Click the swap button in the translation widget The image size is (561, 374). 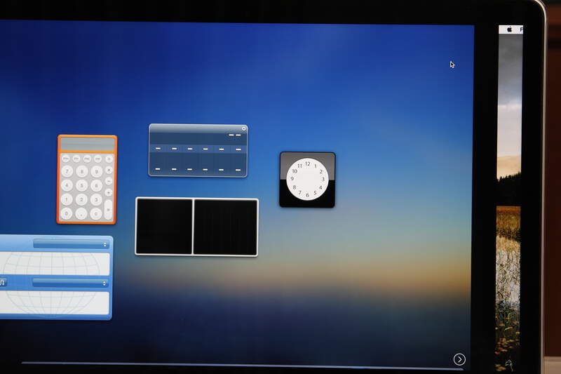tap(3, 283)
